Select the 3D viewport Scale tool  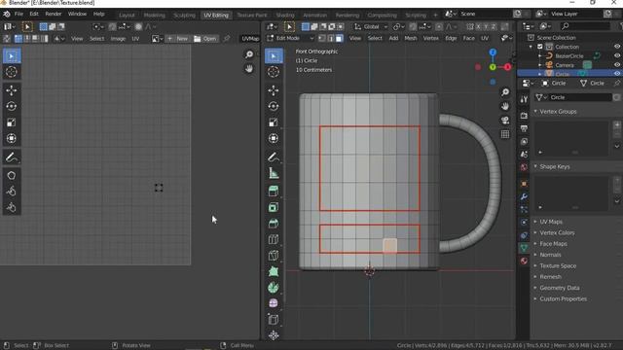pyautogui.click(x=274, y=122)
